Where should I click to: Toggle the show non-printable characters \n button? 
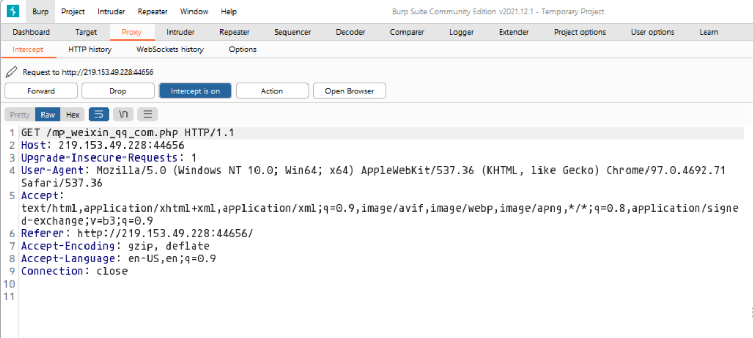pos(123,114)
